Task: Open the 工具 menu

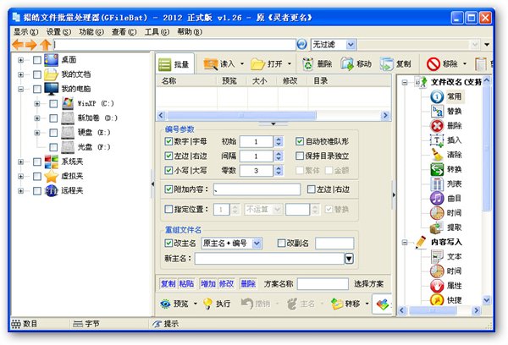Action: 157,32
